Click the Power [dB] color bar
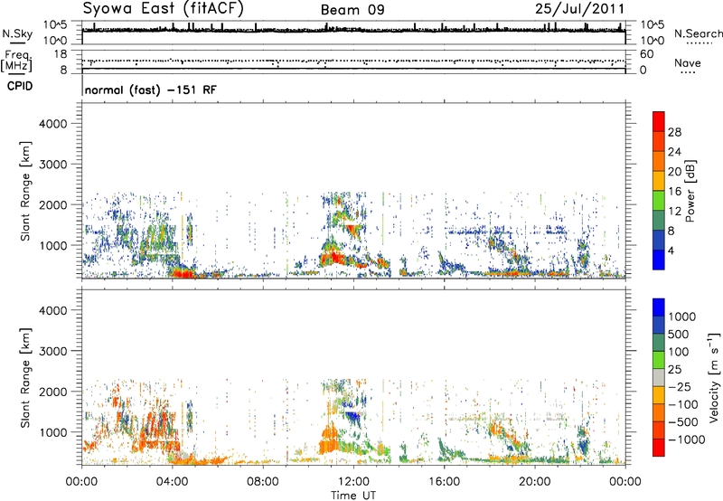723x501 pixels. click(659, 191)
